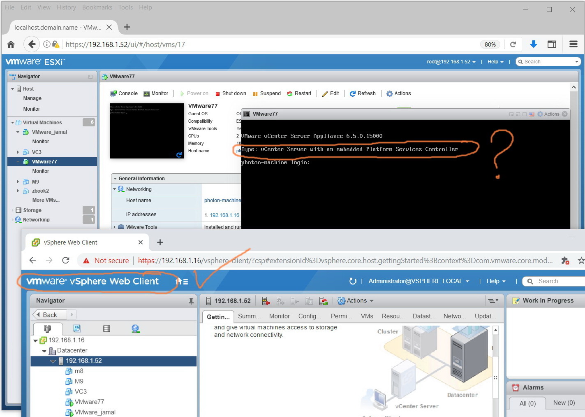This screenshot has height=417, width=585.
Task: Switch to VMs tab in vSphere
Action: (x=367, y=316)
